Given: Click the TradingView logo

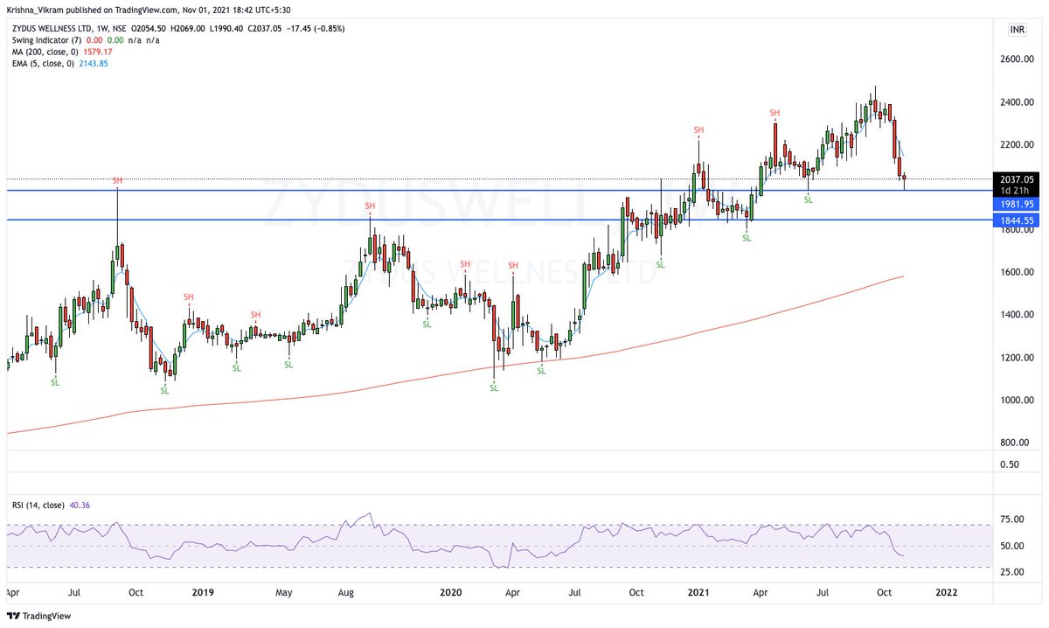Looking at the screenshot, I should coord(40,616).
